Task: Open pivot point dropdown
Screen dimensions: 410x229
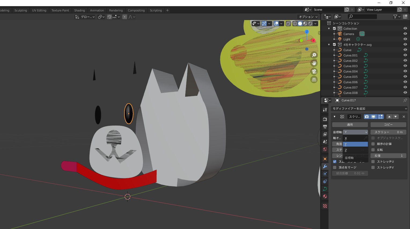Action: coord(101,17)
